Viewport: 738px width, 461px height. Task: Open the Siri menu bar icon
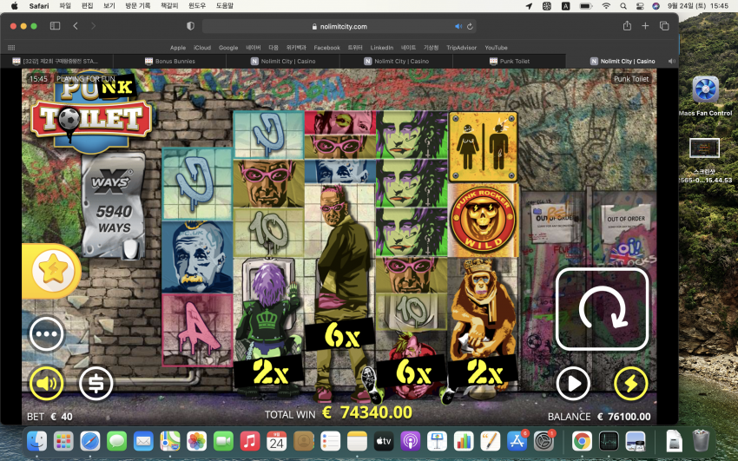[656, 6]
